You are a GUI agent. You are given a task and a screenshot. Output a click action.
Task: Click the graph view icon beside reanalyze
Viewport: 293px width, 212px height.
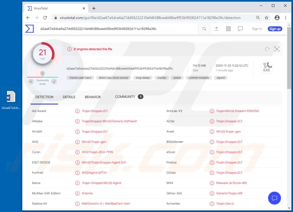[277, 49]
